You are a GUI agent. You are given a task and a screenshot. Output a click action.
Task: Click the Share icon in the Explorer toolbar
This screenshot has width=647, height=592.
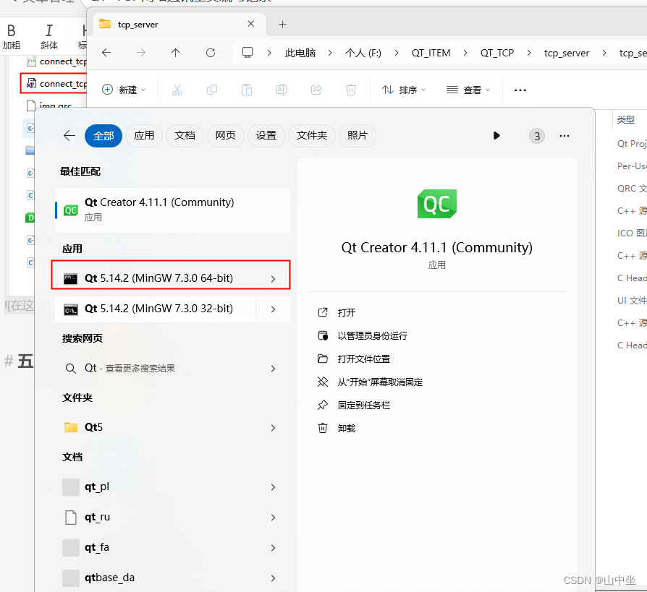pos(316,89)
